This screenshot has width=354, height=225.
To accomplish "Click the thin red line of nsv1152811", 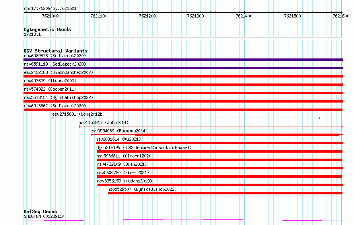I will pyautogui.click(x=211, y=126).
